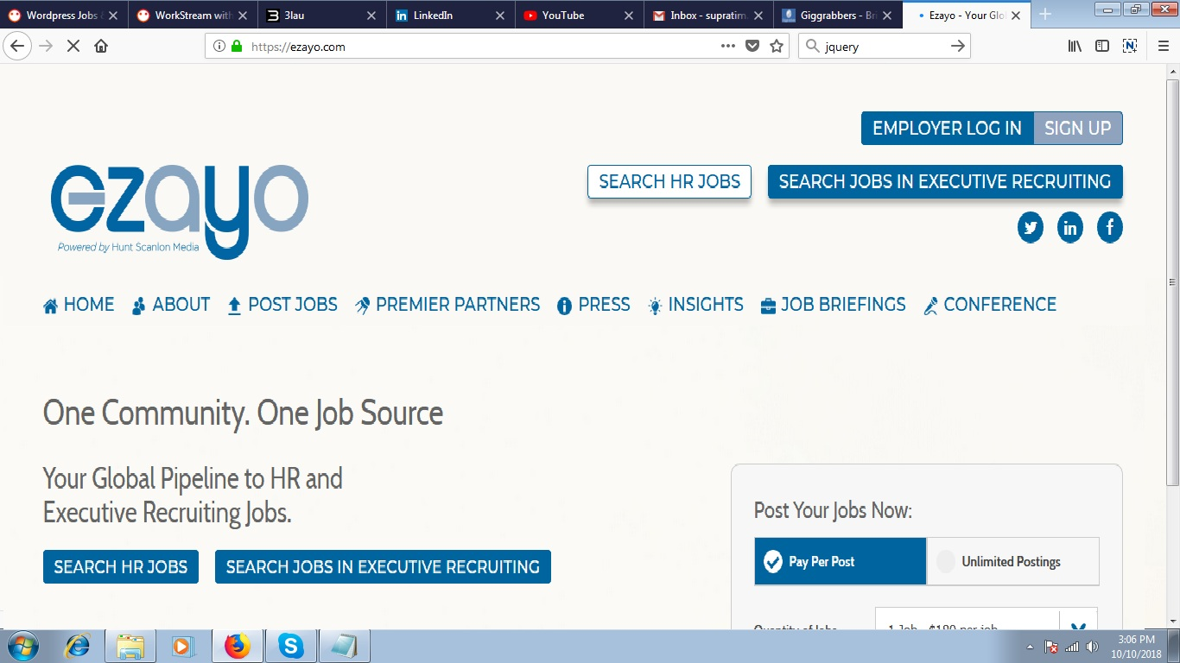
Task: Save page to Pocket
Action: tap(752, 47)
